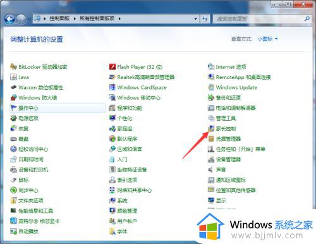Refresh the address bar location
The height and width of the screenshot is (244, 316).
(x=205, y=19)
